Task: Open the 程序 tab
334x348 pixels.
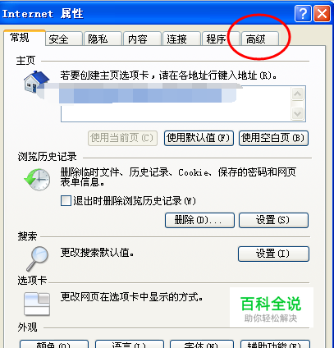Action: (x=221, y=39)
